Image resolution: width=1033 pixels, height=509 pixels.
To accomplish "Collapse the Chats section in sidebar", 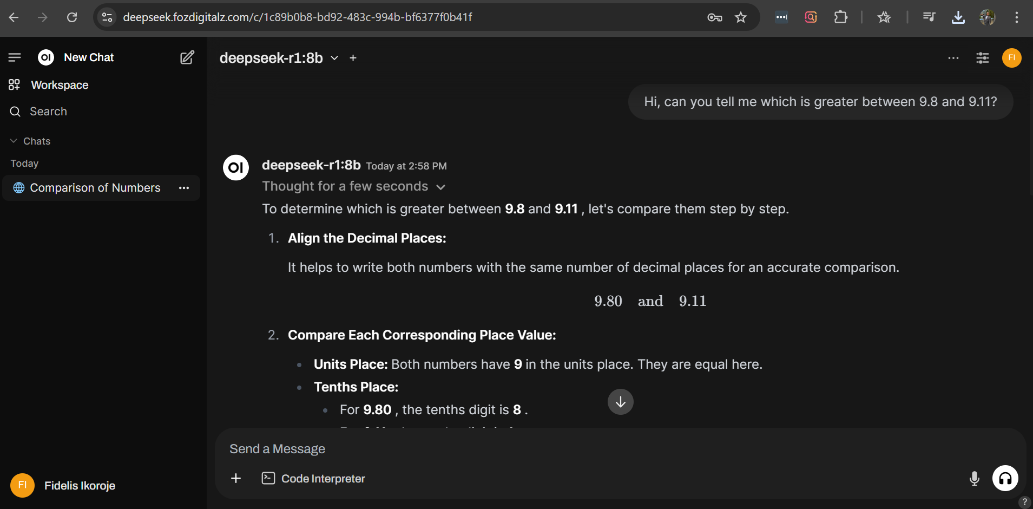I will pos(30,141).
